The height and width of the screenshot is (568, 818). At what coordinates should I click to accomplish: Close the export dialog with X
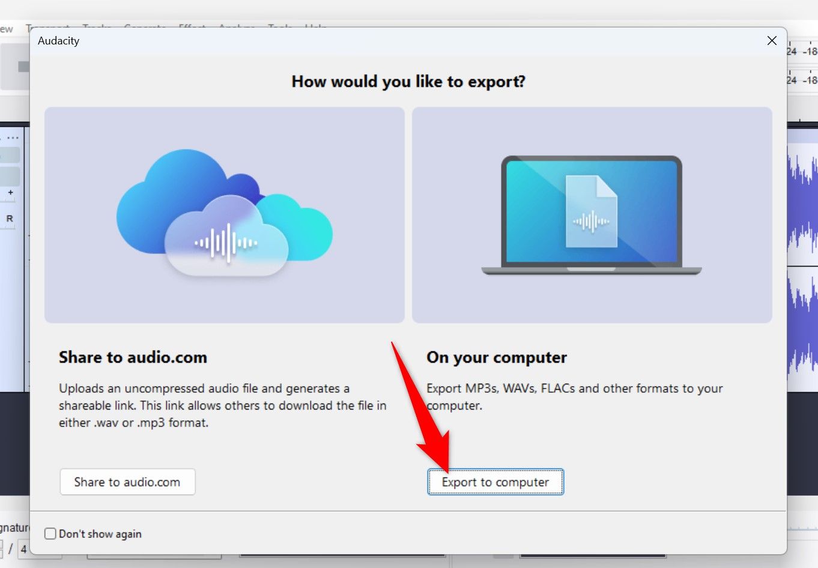pos(772,41)
